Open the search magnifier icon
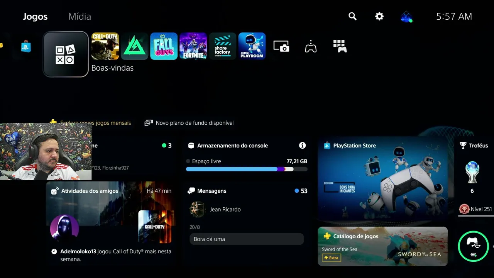 coord(352,16)
